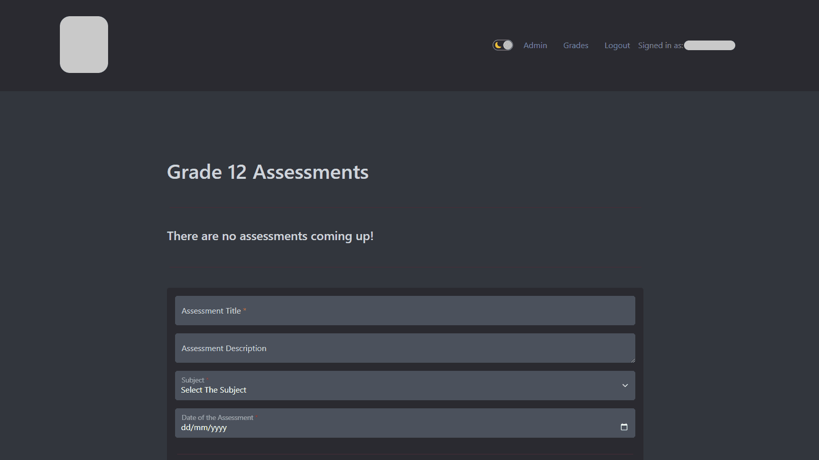819x460 pixels.
Task: Log out using the Logout link
Action: tap(617, 45)
